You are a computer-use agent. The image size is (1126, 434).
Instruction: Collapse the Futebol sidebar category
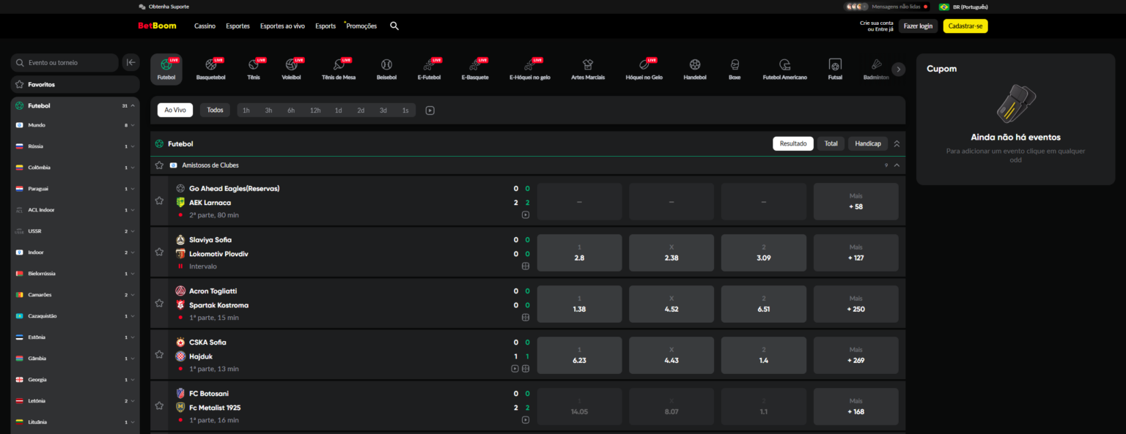[x=133, y=106]
